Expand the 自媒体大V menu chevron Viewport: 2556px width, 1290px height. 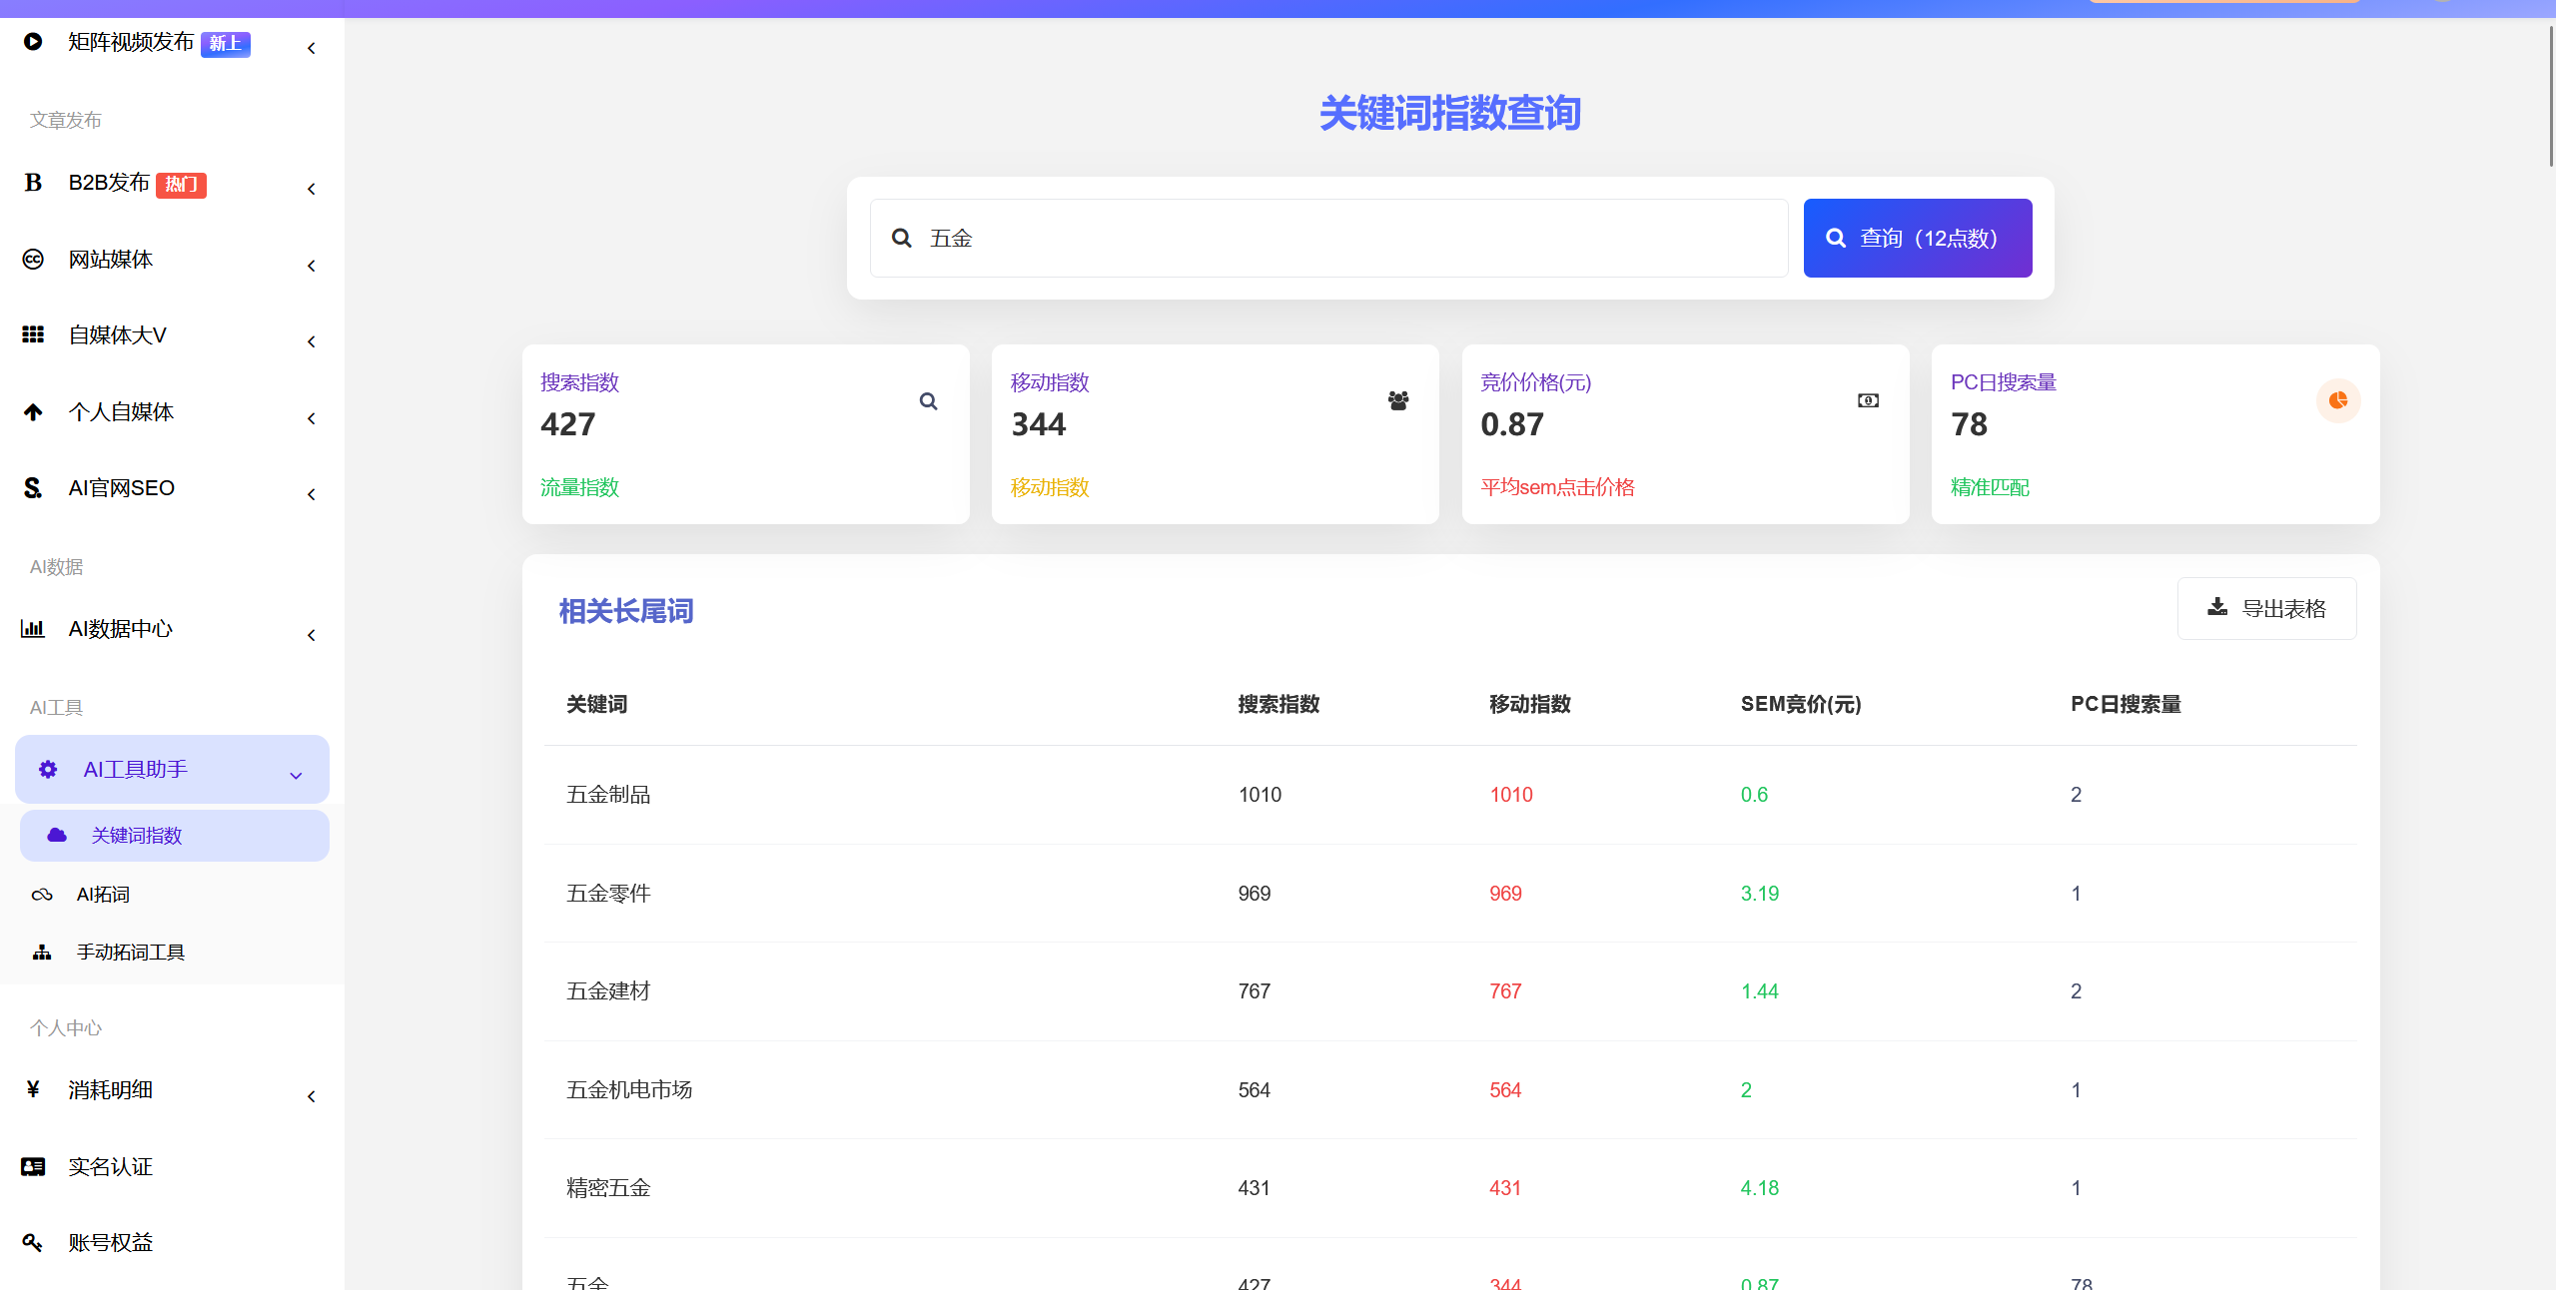(x=312, y=341)
